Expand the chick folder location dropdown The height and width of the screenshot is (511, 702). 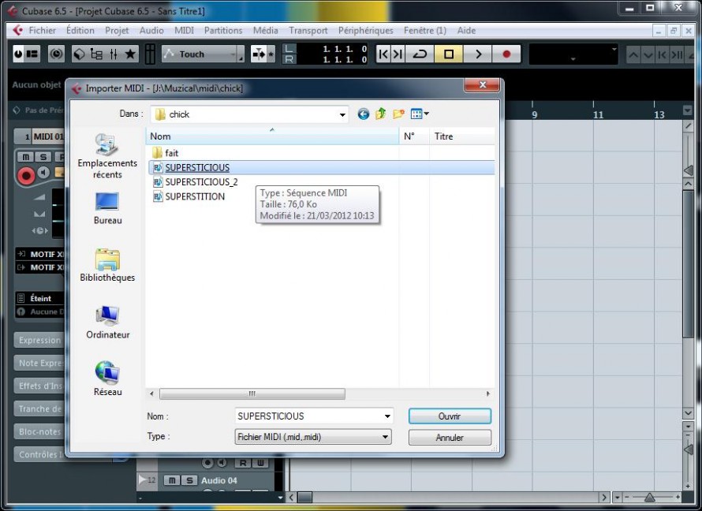(x=342, y=114)
